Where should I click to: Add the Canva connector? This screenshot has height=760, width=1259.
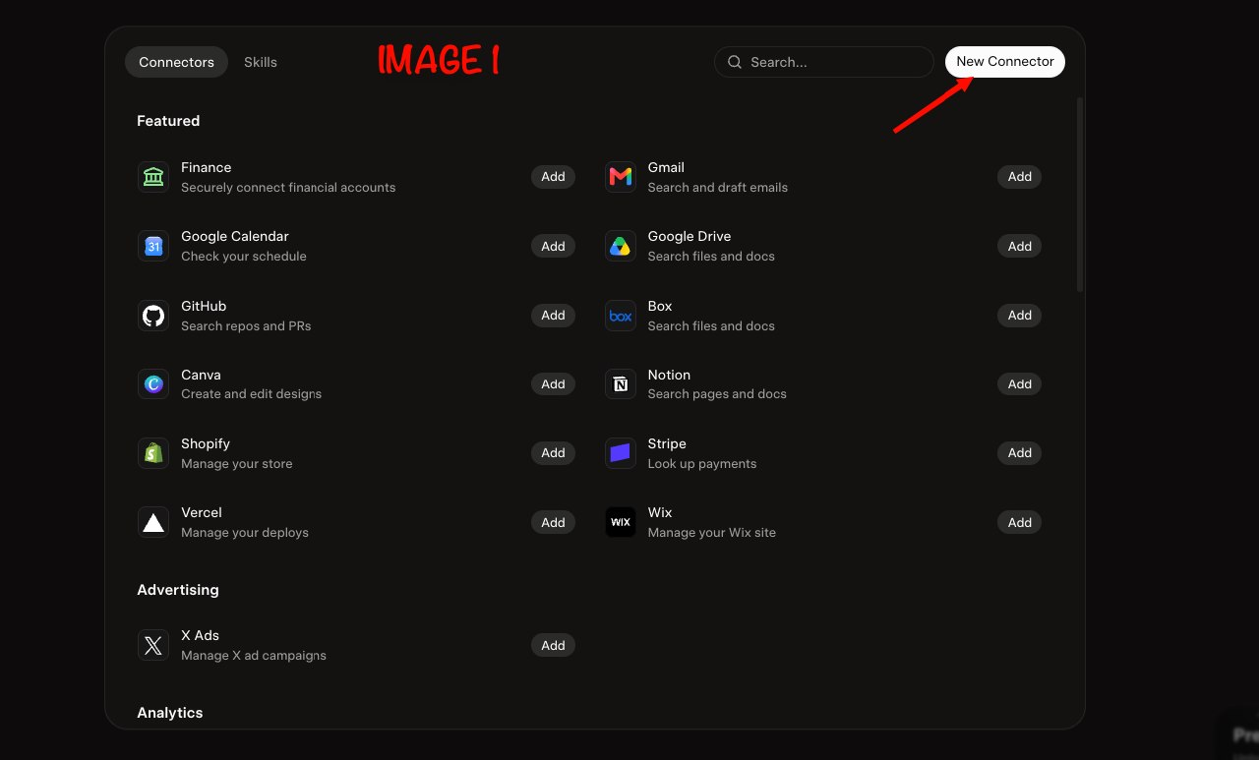coord(553,384)
